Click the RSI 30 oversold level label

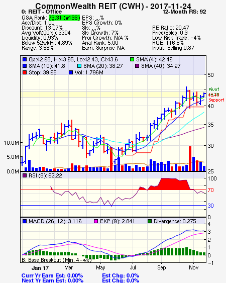point(210,206)
